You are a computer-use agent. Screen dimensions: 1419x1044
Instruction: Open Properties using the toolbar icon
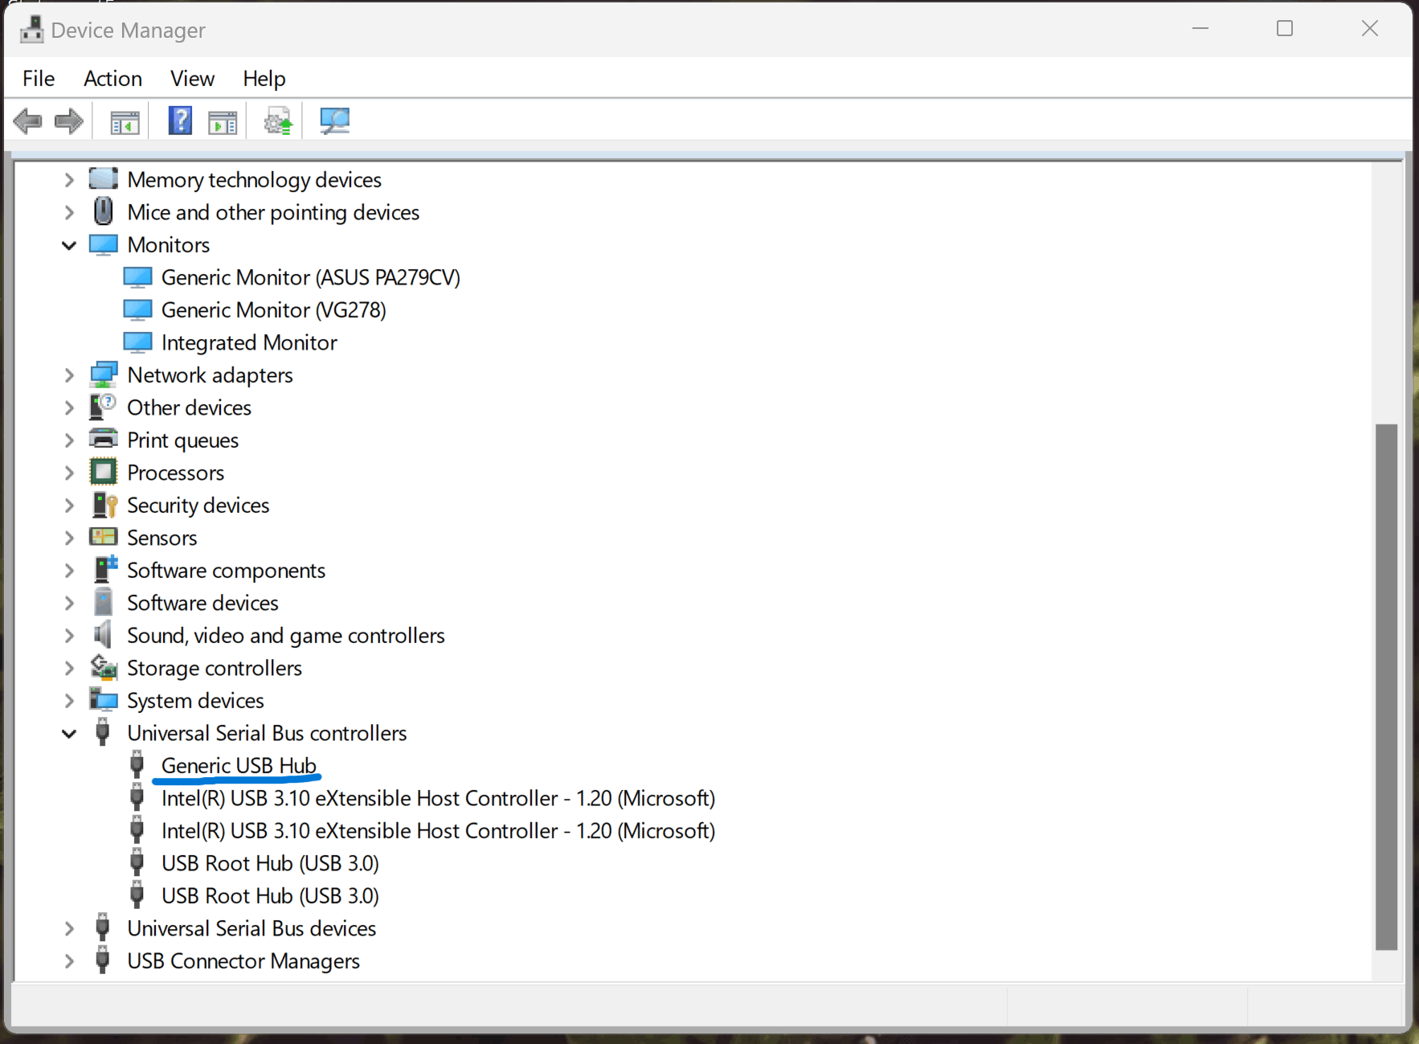click(223, 121)
